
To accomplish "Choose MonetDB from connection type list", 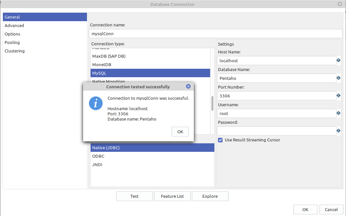I will 102,65.
